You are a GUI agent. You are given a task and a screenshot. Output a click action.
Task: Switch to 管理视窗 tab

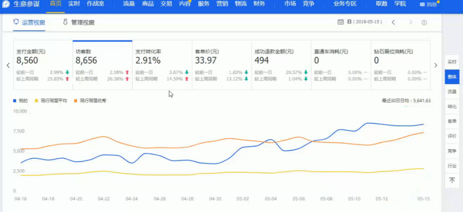coord(83,22)
